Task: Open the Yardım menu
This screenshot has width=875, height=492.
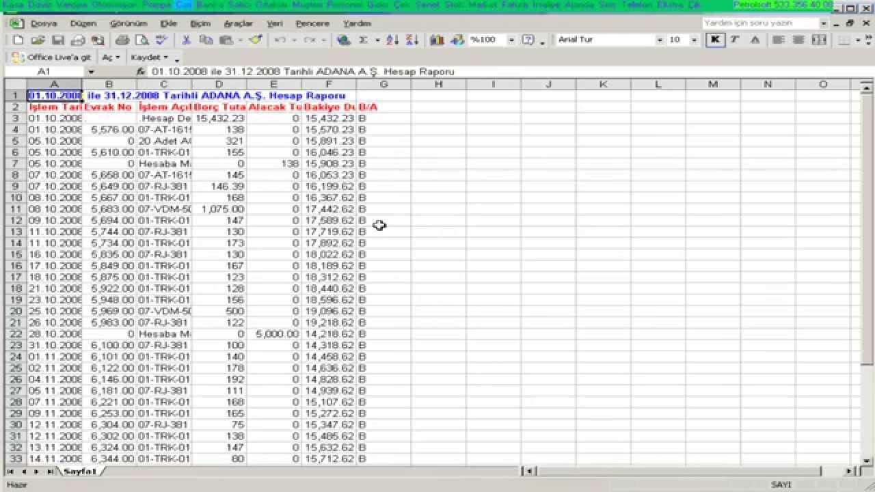Action: click(x=357, y=23)
